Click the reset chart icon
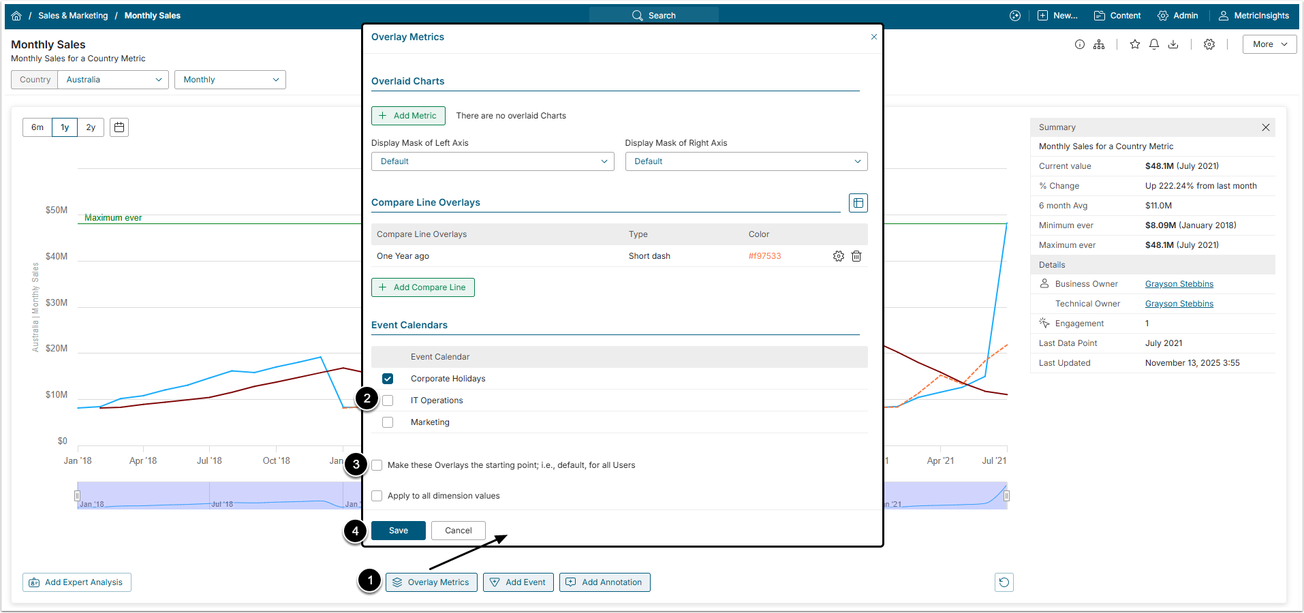The height and width of the screenshot is (613, 1304). click(1004, 582)
